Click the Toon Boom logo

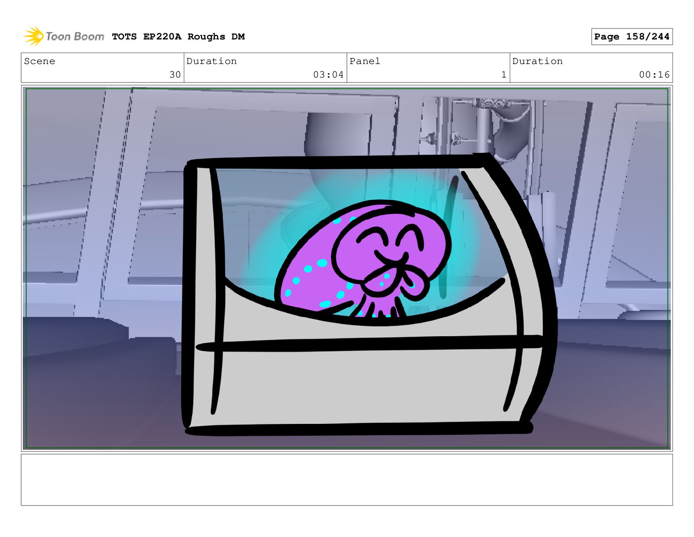click(x=64, y=36)
